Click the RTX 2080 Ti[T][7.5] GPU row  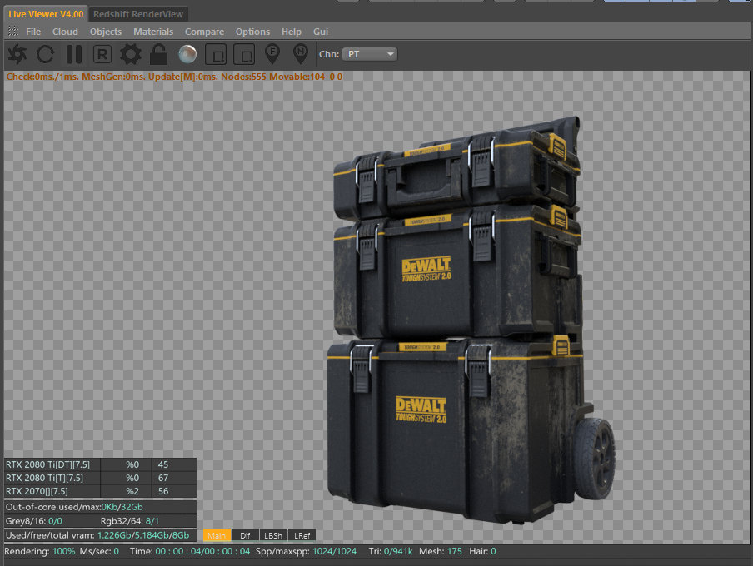pos(100,478)
